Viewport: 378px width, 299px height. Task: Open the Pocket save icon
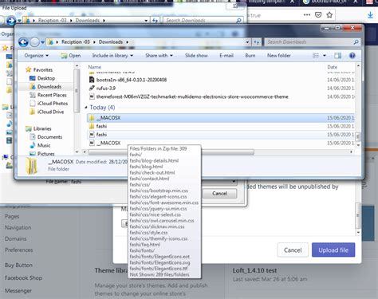318,15
